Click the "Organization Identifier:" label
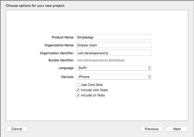This screenshot has width=194, height=137. tap(57, 53)
